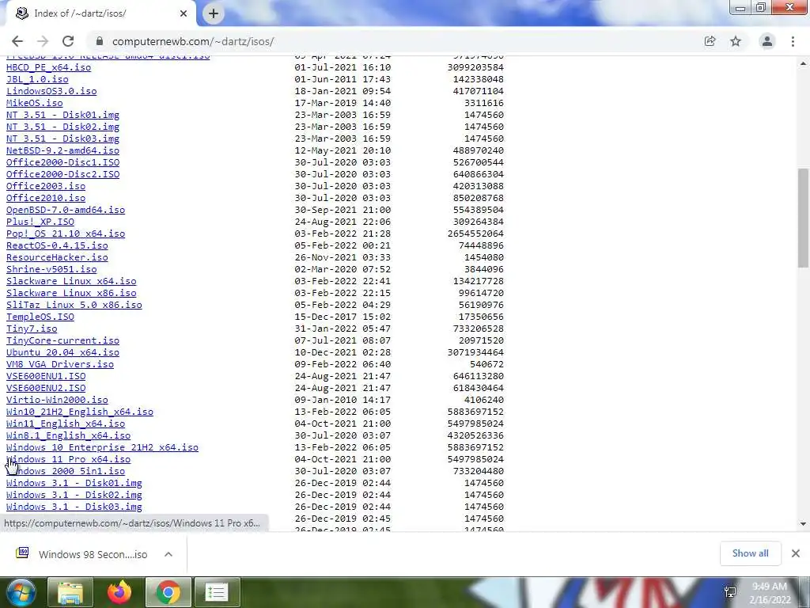Click the Office2010.iso link
Screen dimensions: 810x608
coord(46,198)
